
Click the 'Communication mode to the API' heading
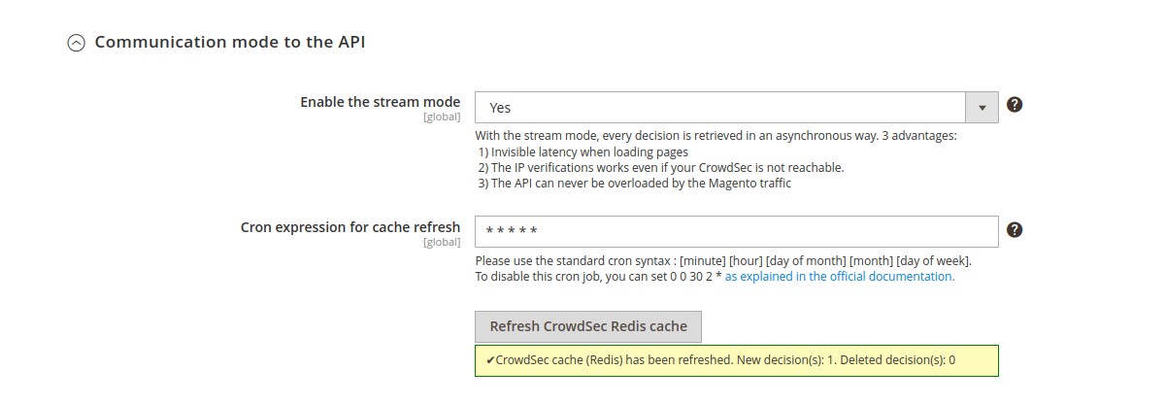click(x=229, y=42)
